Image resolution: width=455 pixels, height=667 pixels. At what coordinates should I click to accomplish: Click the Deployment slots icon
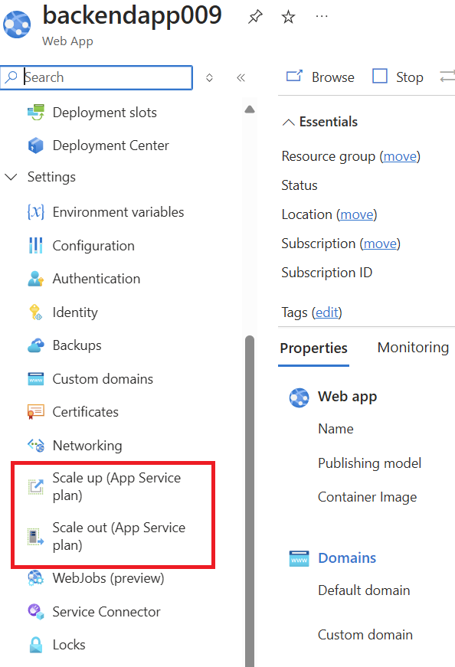click(36, 113)
